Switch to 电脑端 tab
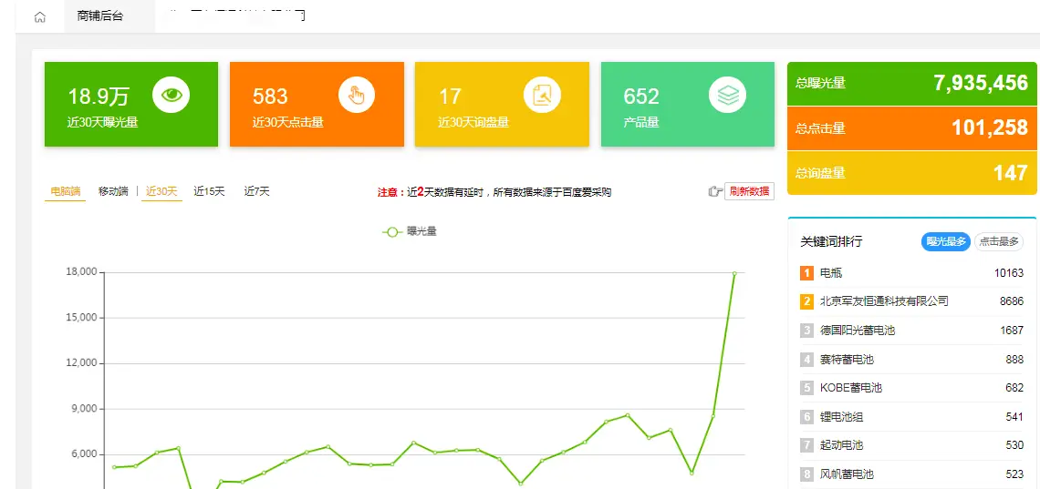The width and height of the screenshot is (1040, 489). 65,192
